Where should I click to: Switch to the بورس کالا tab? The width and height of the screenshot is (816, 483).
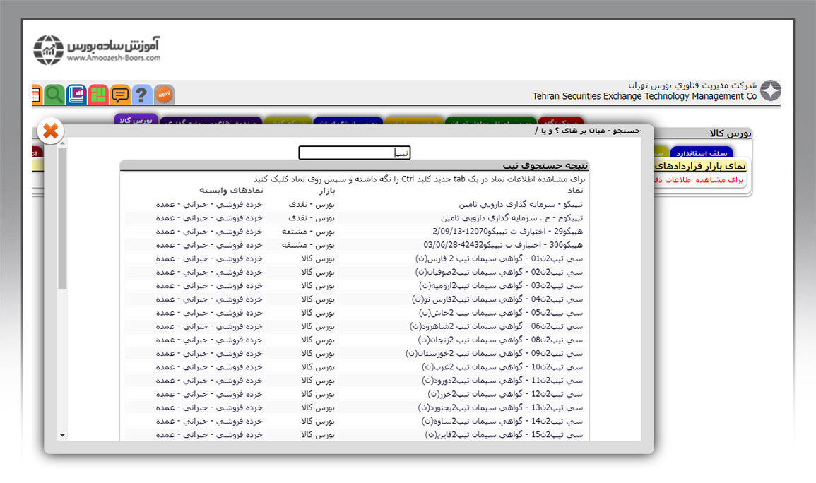click(136, 121)
